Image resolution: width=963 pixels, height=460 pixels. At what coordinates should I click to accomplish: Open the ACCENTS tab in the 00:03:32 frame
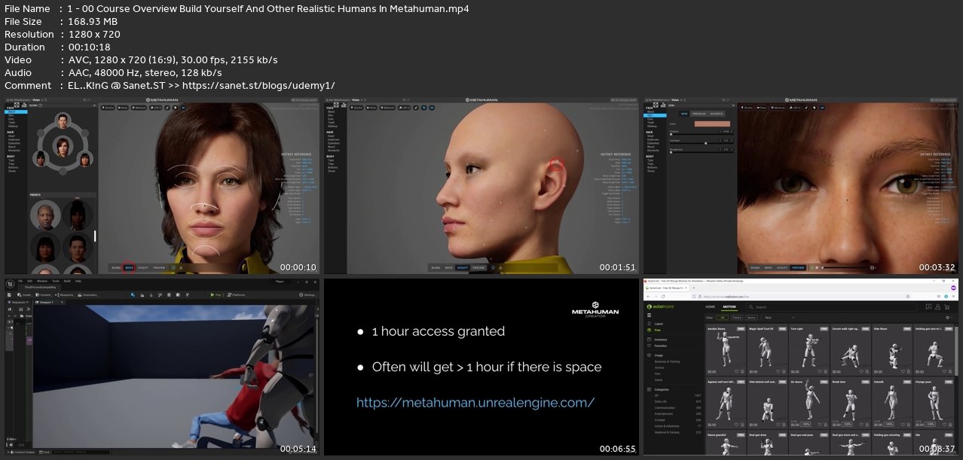(x=717, y=114)
